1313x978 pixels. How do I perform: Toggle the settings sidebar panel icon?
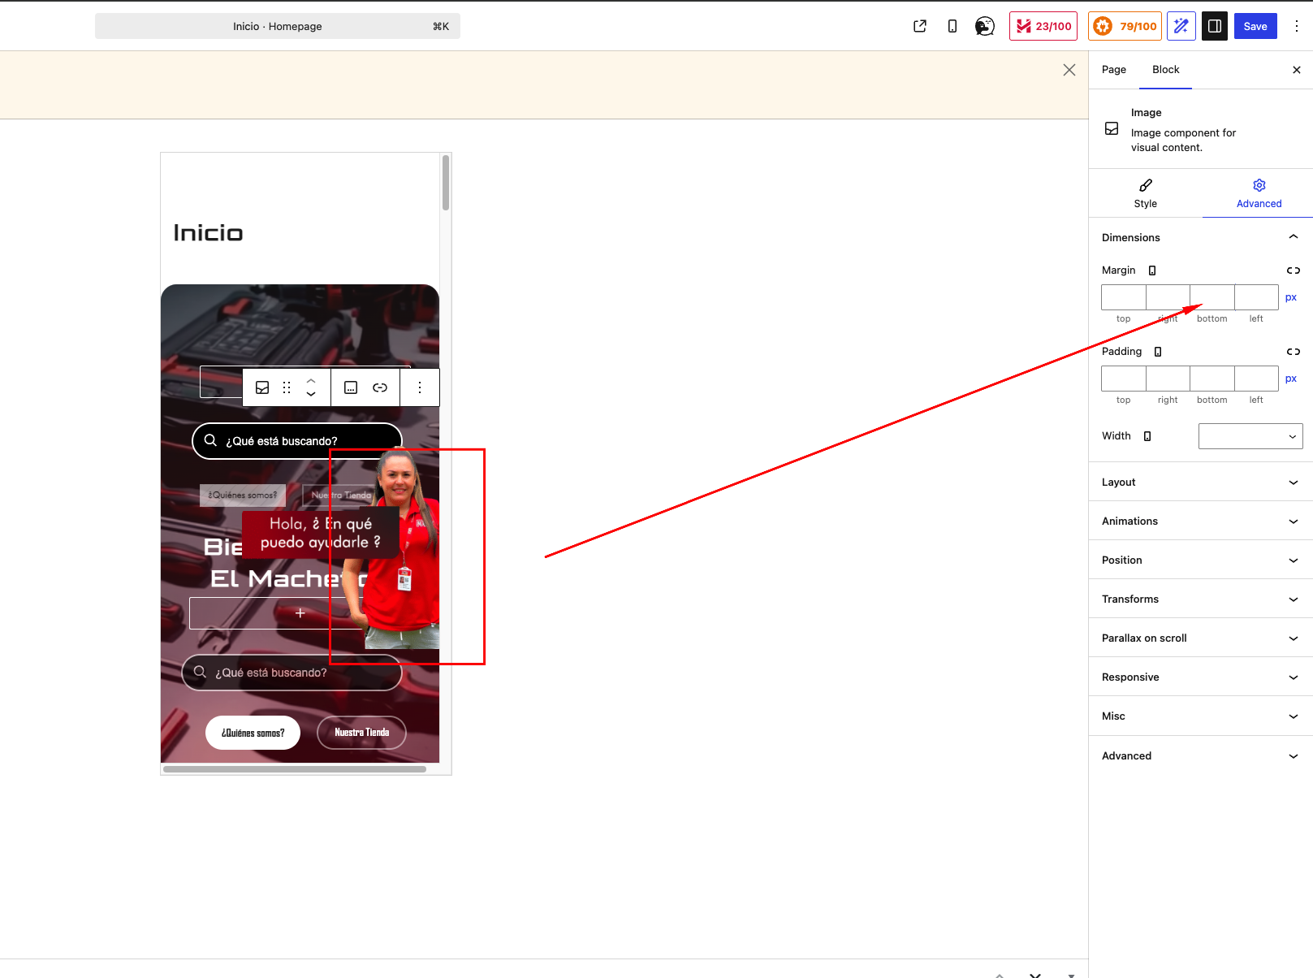click(1215, 26)
